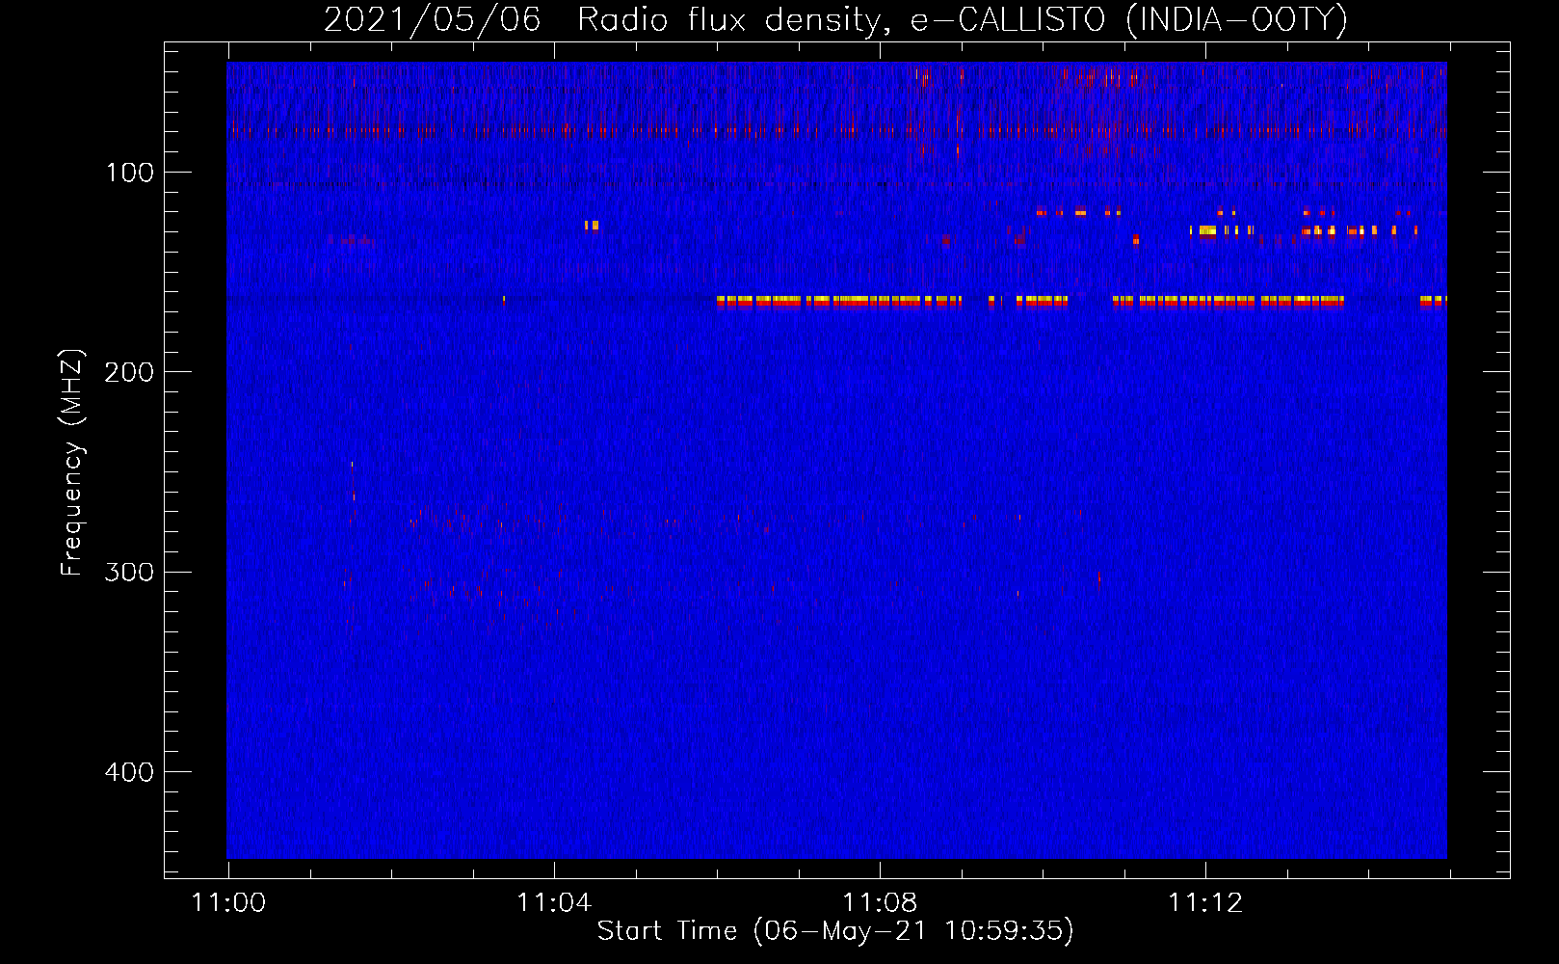Click the '11:08' time axis label

pyautogui.click(x=880, y=902)
